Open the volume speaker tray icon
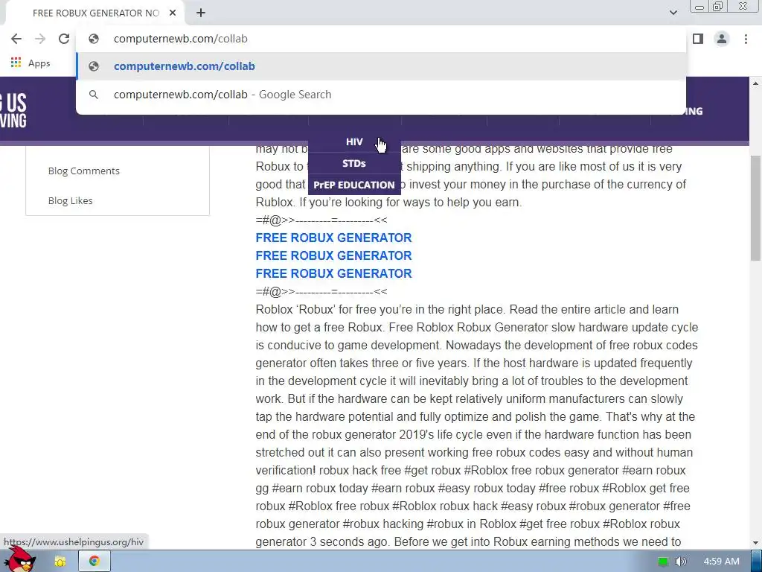 680,562
